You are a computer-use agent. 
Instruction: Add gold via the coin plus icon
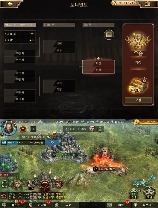click(113, 3)
